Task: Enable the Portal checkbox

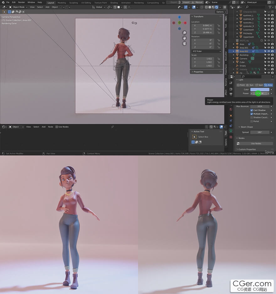Action: 252,121
